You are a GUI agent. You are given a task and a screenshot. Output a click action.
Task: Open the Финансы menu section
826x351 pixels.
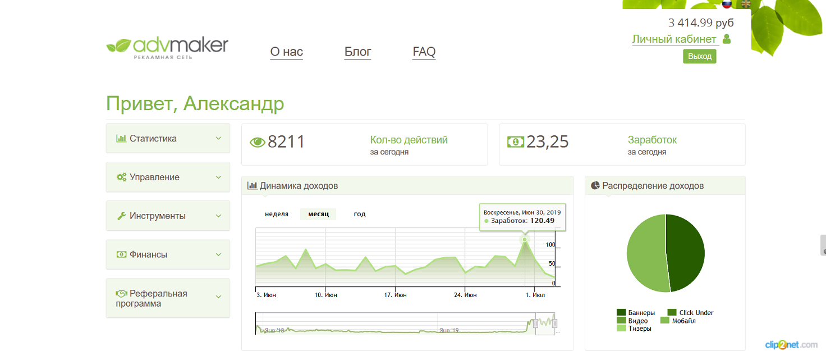pos(168,254)
